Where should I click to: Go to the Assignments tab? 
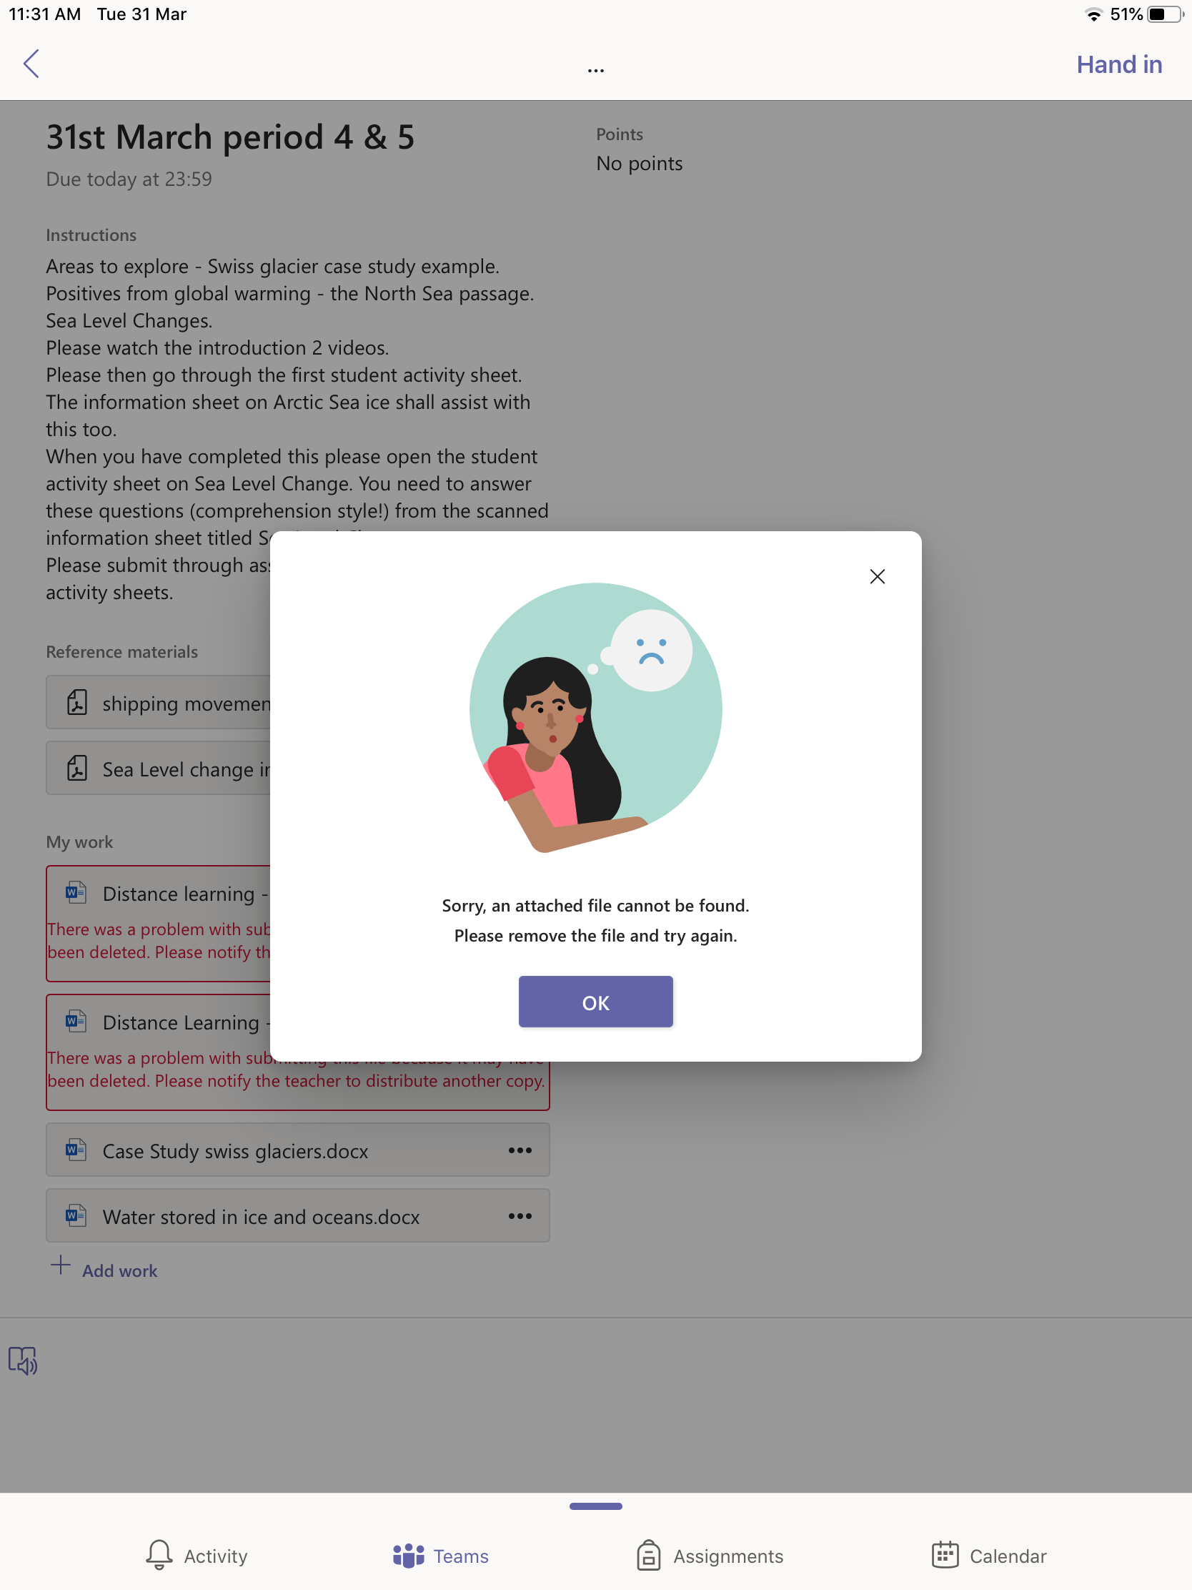point(710,1556)
